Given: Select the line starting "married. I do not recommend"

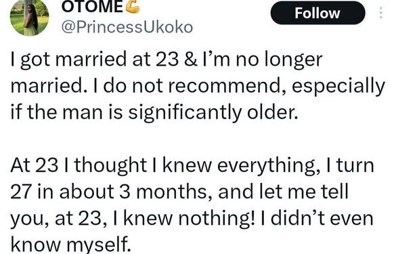Looking at the screenshot, I should (x=198, y=87).
